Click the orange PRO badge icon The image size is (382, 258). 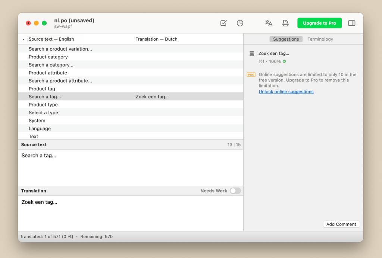[251, 74]
